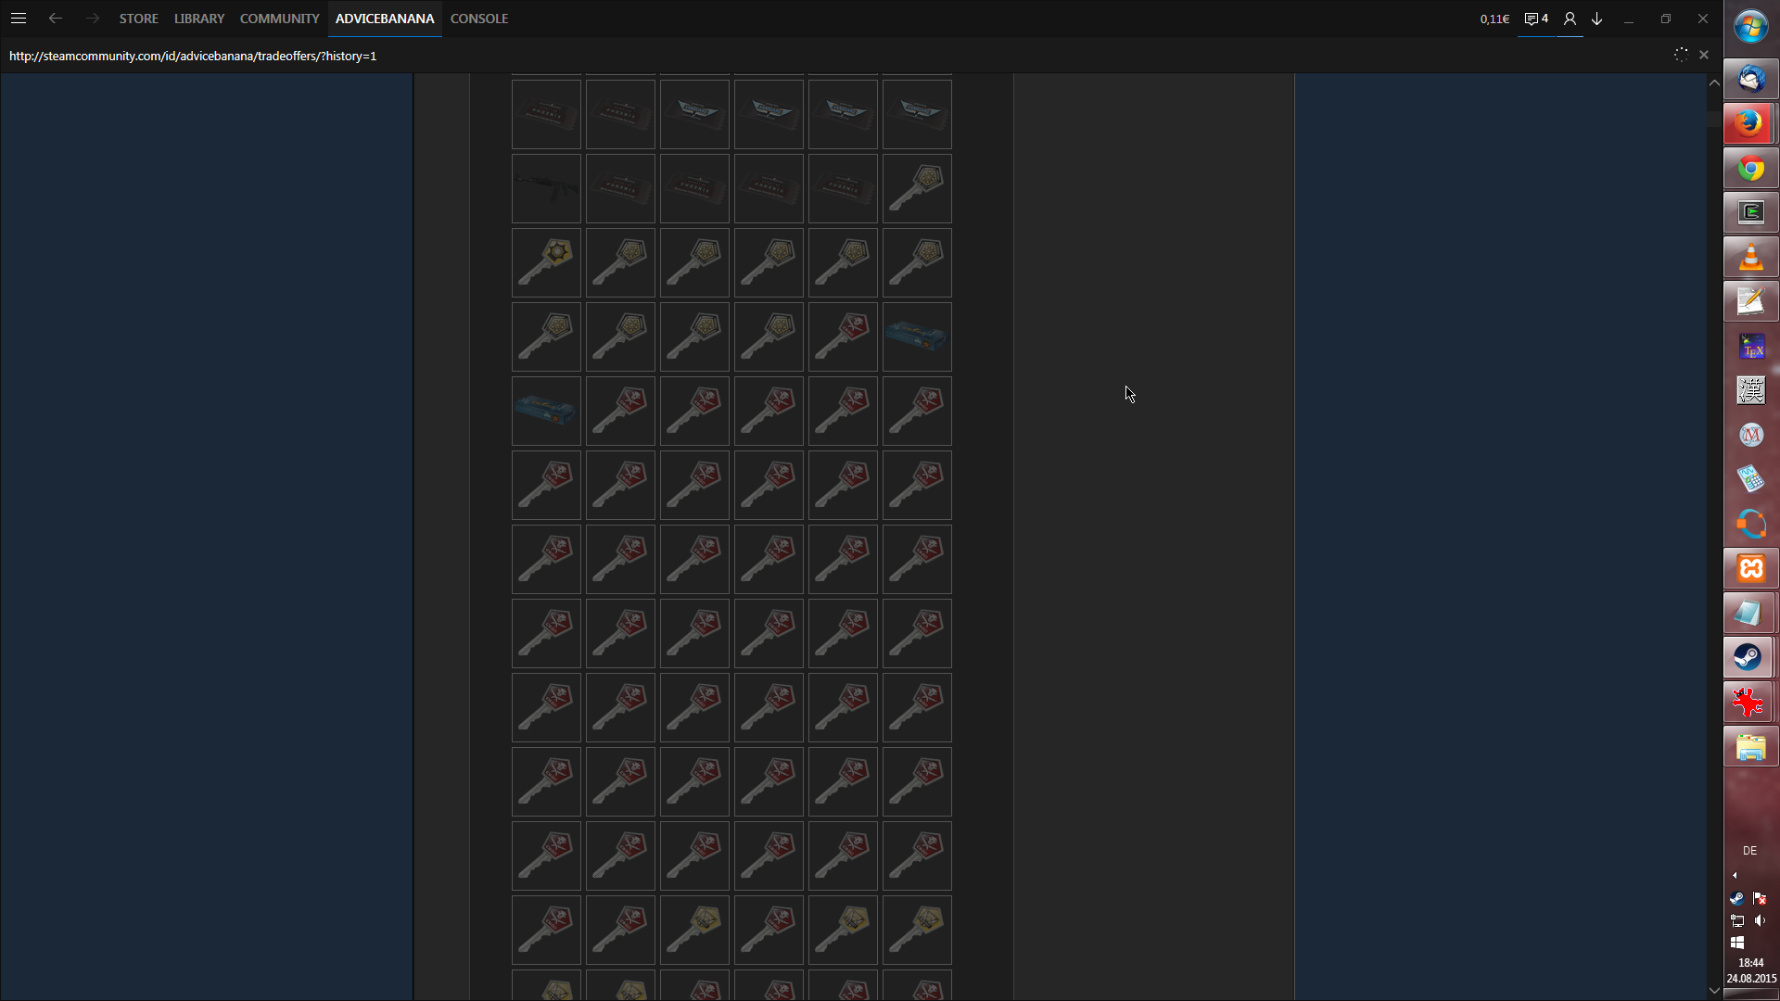
Task: Select the AK-47 rifle item thumbnail
Action: click(546, 189)
